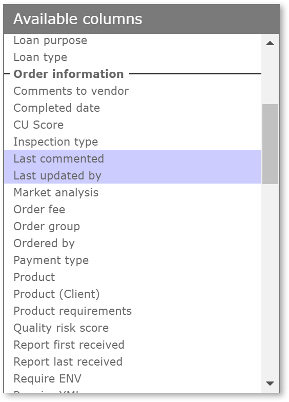Pick the Completed date column
This screenshot has width=289, height=402.
click(x=133, y=108)
